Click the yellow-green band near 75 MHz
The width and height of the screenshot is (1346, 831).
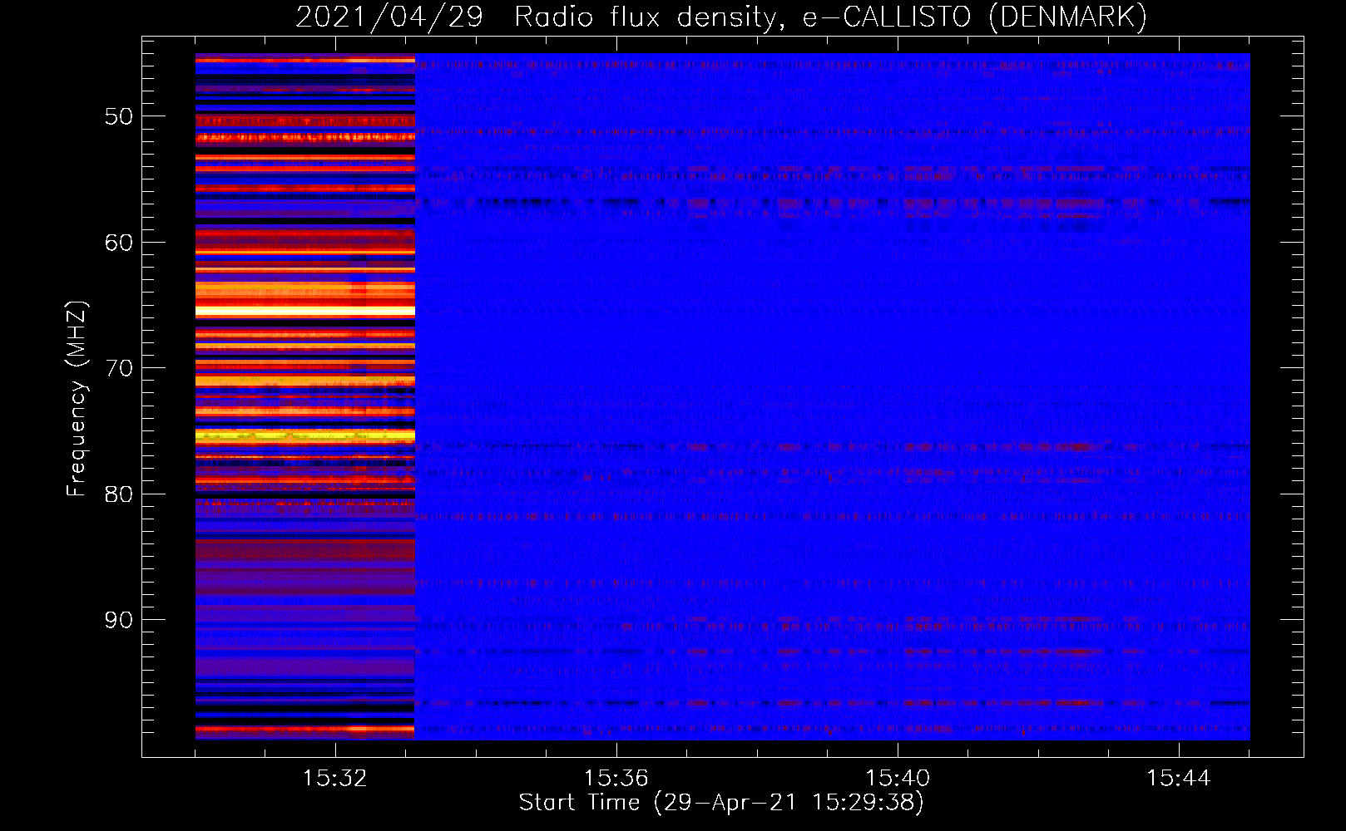point(305,435)
